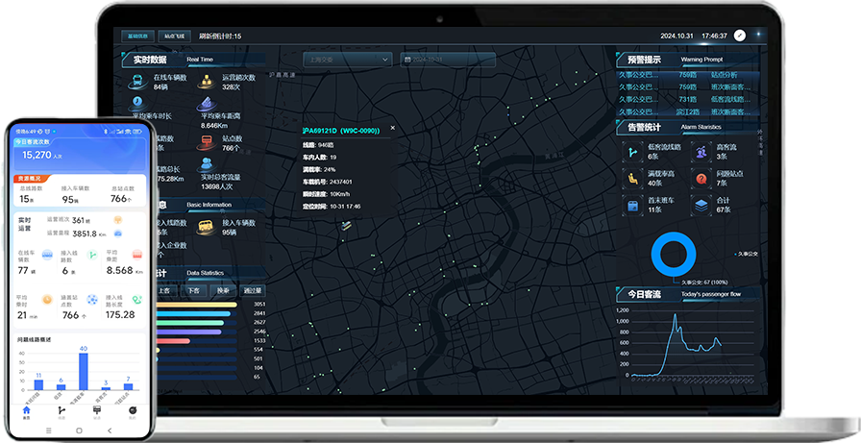Click the round icon beside the clock

click(x=740, y=36)
